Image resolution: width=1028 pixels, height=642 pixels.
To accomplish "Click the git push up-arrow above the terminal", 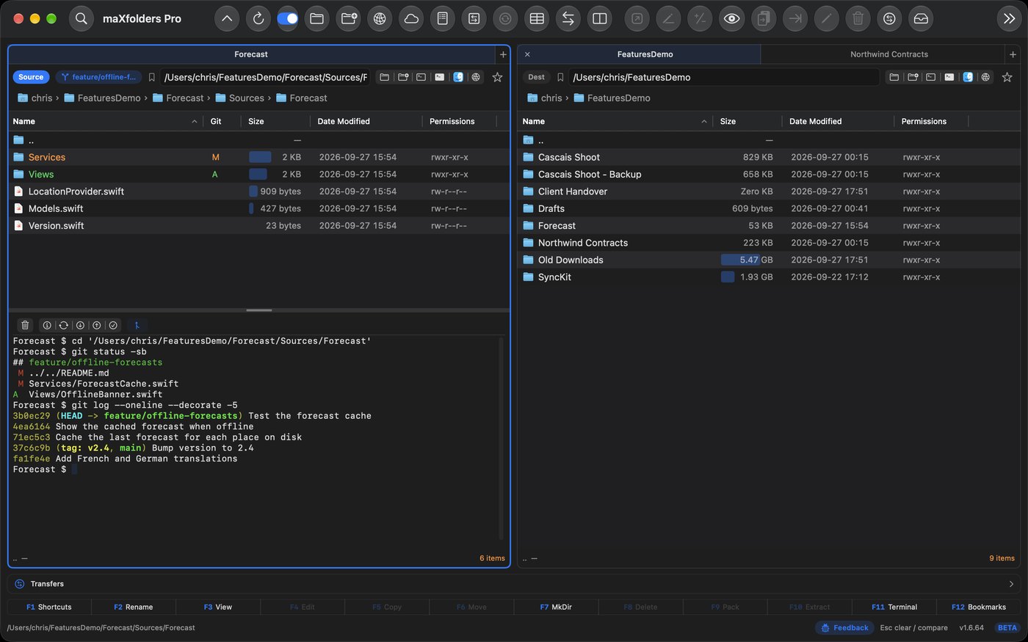I will [97, 325].
